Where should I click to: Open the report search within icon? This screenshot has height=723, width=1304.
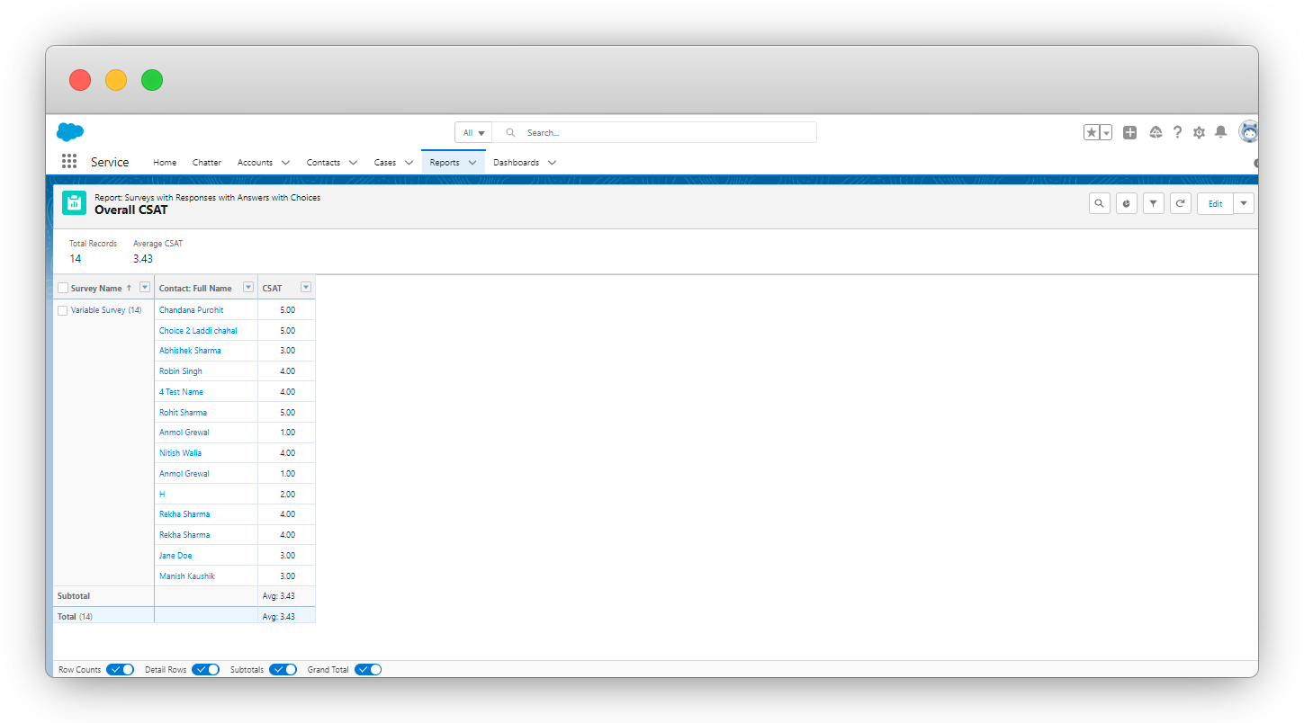tap(1099, 202)
